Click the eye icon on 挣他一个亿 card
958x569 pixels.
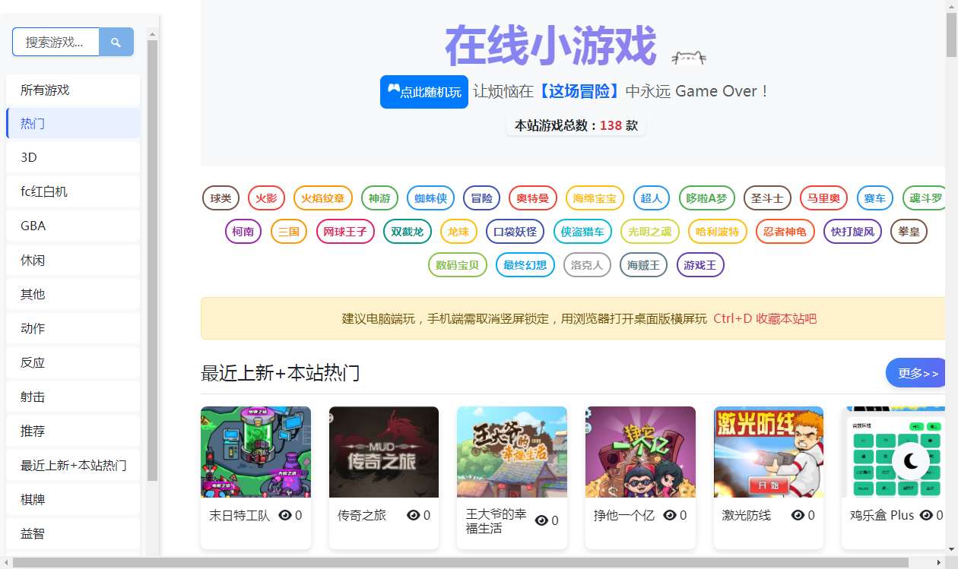click(670, 515)
